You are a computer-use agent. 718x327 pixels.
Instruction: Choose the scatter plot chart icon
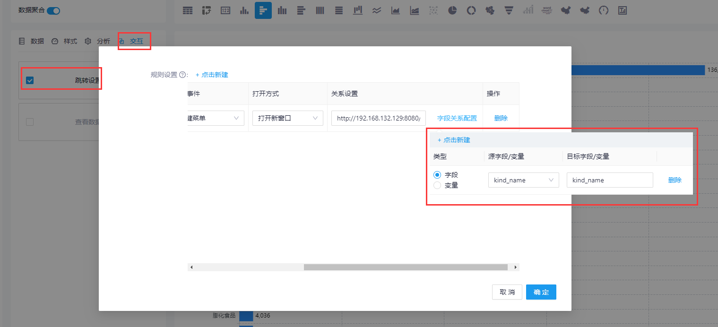pyautogui.click(x=433, y=10)
